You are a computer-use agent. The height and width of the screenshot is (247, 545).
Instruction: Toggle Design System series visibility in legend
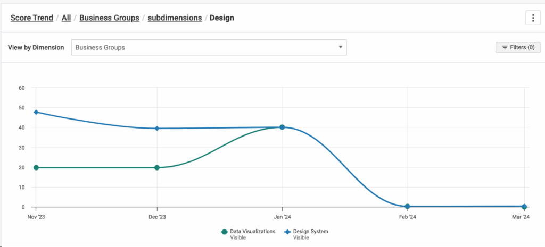310,232
